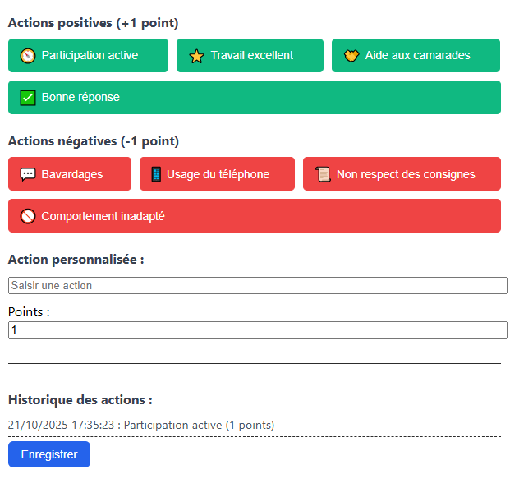Viewport: 510px width, 479px height.
Task: Apply the Comportement inadapté penalty
Action: (255, 216)
